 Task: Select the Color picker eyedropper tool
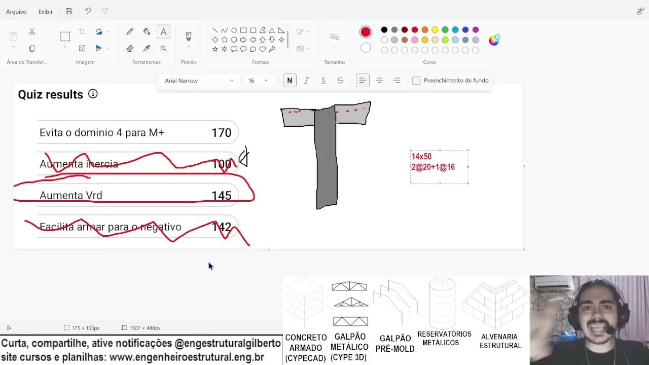click(x=147, y=48)
